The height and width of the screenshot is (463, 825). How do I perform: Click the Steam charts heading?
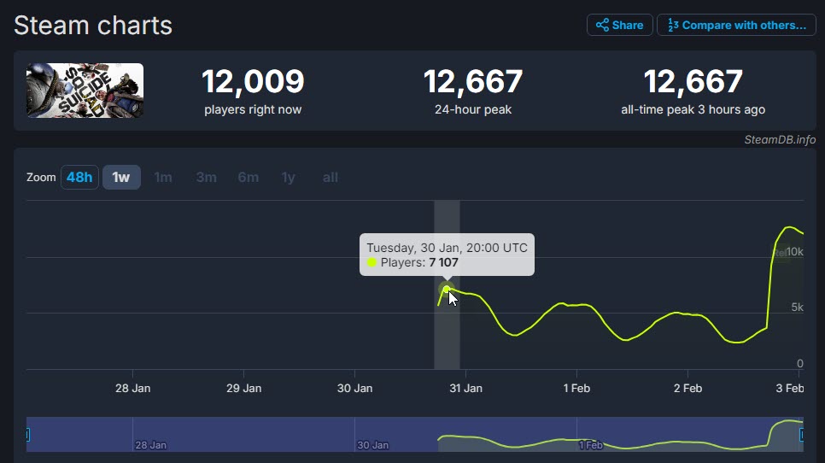[x=93, y=26]
